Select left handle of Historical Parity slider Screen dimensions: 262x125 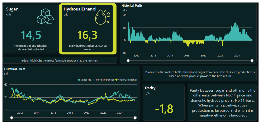128,60
